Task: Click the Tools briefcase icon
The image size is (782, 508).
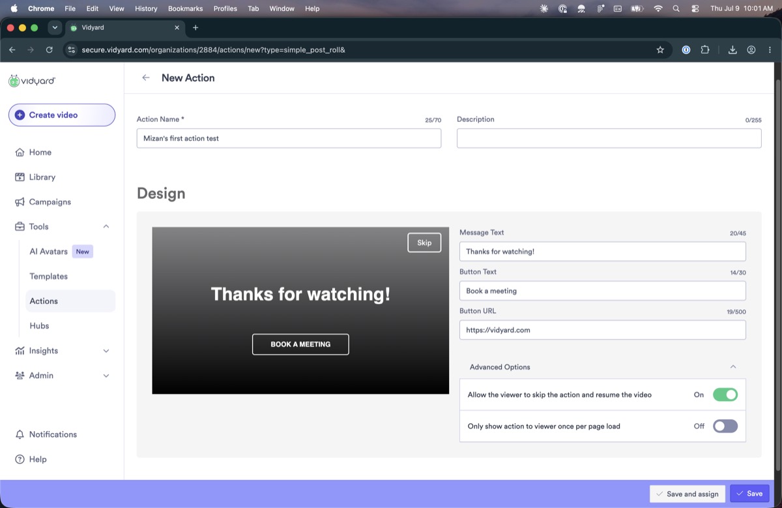Action: click(20, 227)
